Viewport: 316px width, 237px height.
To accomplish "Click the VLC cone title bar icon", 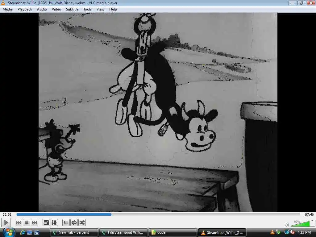I will (x=3, y=3).
